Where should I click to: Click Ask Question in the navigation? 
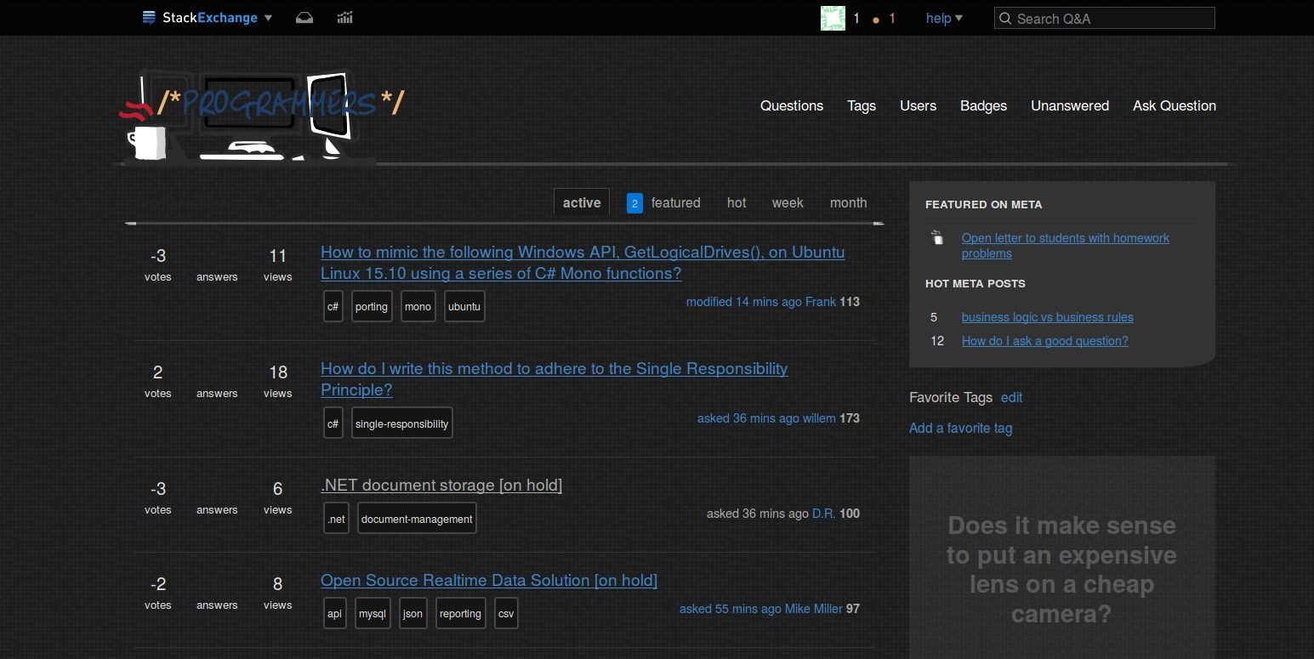(1174, 105)
